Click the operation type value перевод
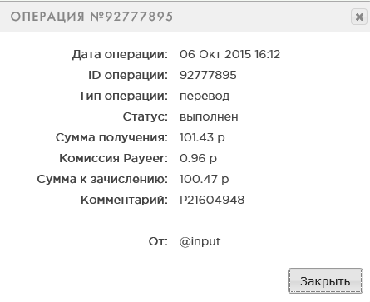Viewport: 370px width, 302px height. [x=205, y=97]
